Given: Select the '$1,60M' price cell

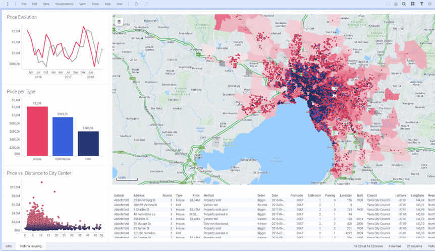Looking at the screenshot, I should click(195, 219).
